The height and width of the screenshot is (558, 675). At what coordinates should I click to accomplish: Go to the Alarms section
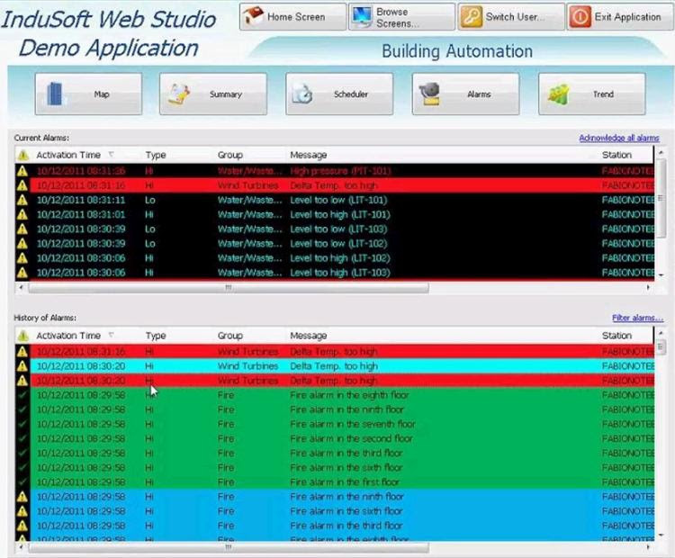click(465, 94)
